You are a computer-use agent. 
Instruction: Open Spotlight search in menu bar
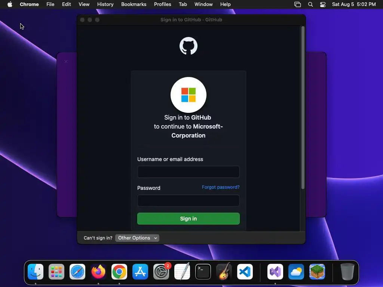[310, 4]
